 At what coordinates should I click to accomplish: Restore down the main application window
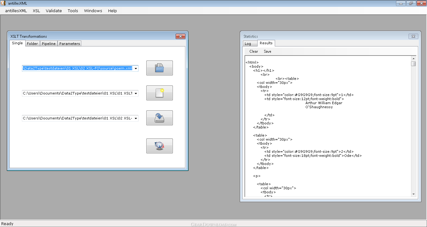click(x=411, y=3)
